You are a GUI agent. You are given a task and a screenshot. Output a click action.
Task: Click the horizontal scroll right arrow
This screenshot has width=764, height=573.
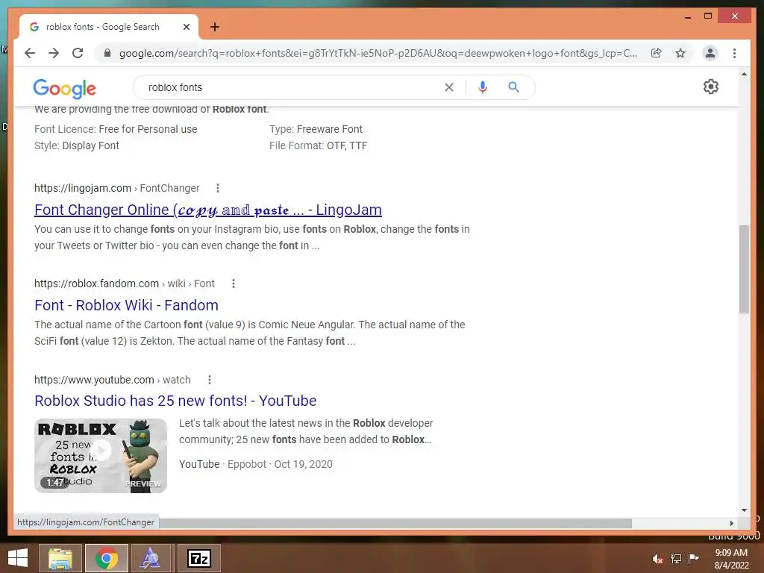click(731, 523)
